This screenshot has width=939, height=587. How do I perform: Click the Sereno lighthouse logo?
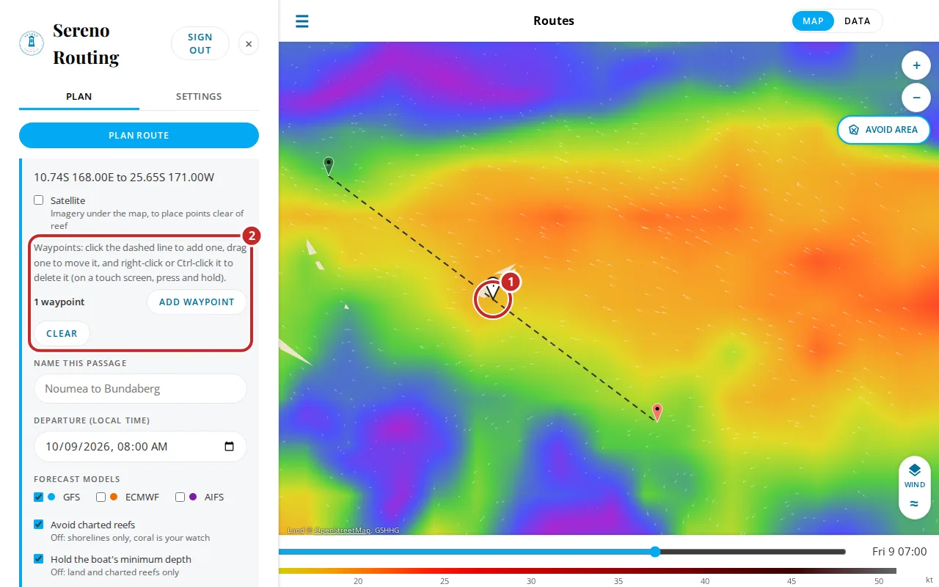32,43
